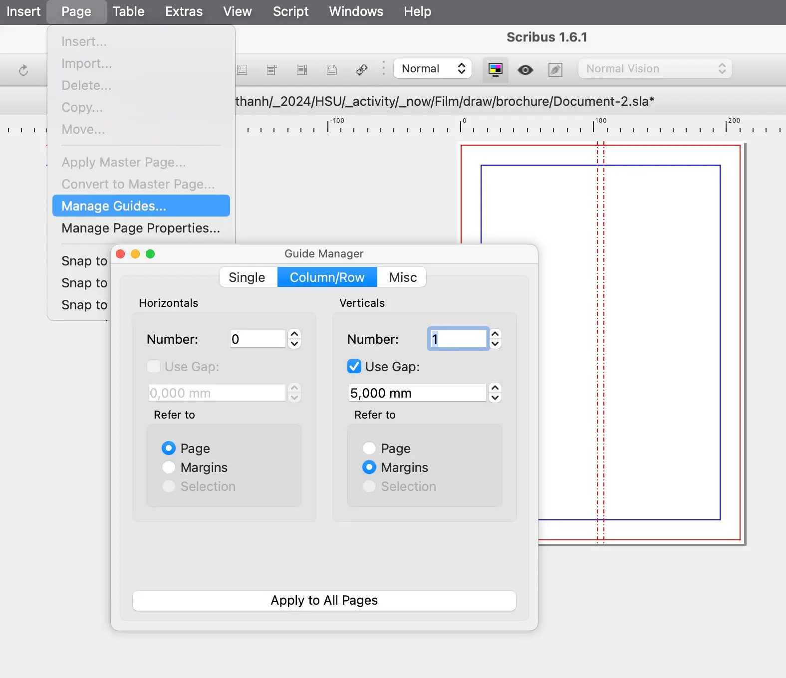Click the redo arrow icon in toolbar
The image size is (786, 678).
(23, 70)
